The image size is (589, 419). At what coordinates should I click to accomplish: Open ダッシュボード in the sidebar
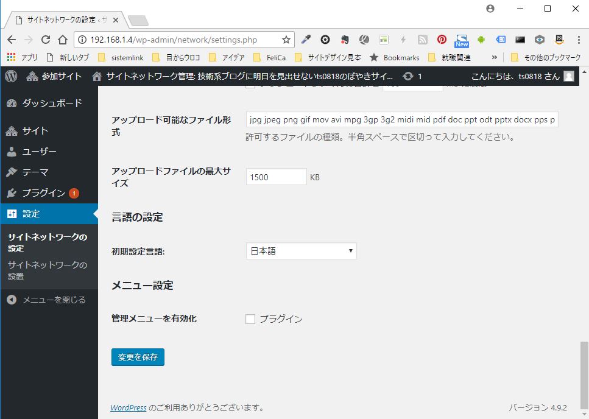point(49,103)
